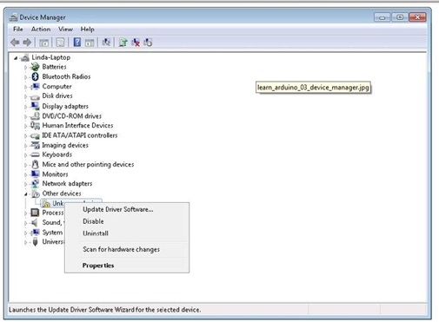The height and width of the screenshot is (322, 439).
Task: Select the Linda-Laptop computer icon
Action: pyautogui.click(x=25, y=57)
